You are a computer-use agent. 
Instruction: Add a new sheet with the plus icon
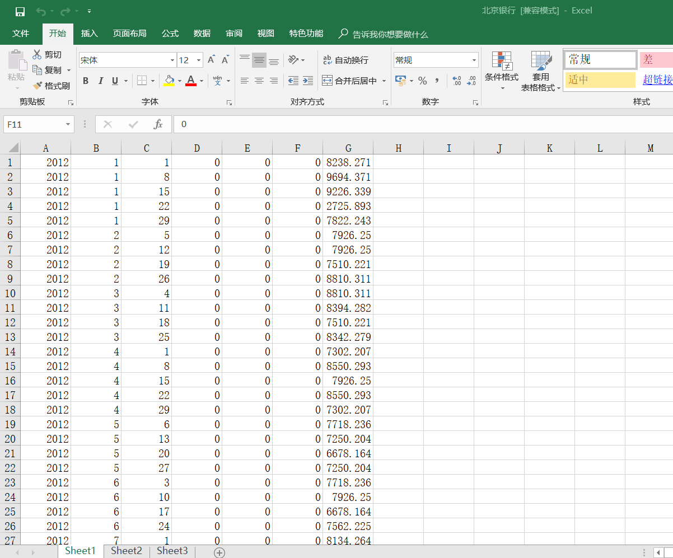tap(219, 552)
